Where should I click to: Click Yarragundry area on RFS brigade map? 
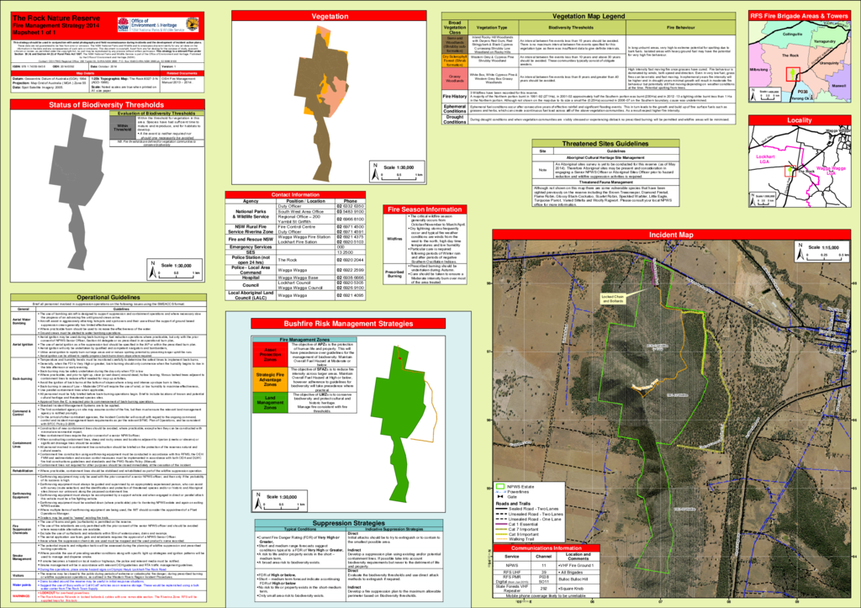[x=824, y=41]
